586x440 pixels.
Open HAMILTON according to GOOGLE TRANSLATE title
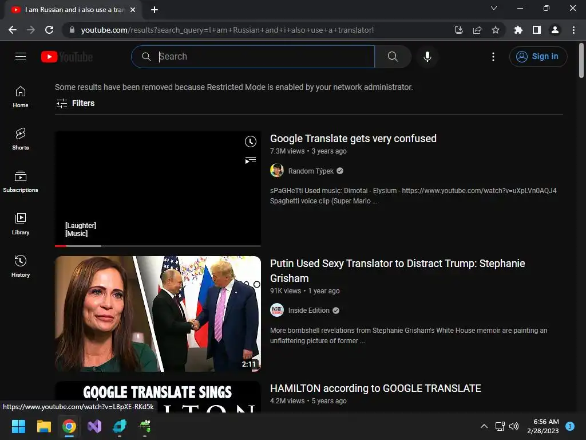click(x=375, y=388)
